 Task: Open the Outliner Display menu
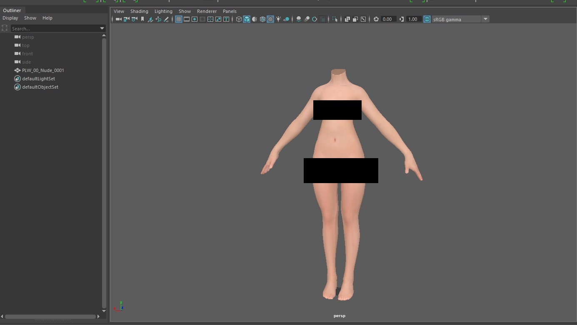[10, 18]
